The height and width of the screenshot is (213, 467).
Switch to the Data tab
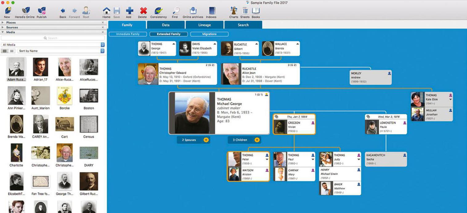coord(166,25)
